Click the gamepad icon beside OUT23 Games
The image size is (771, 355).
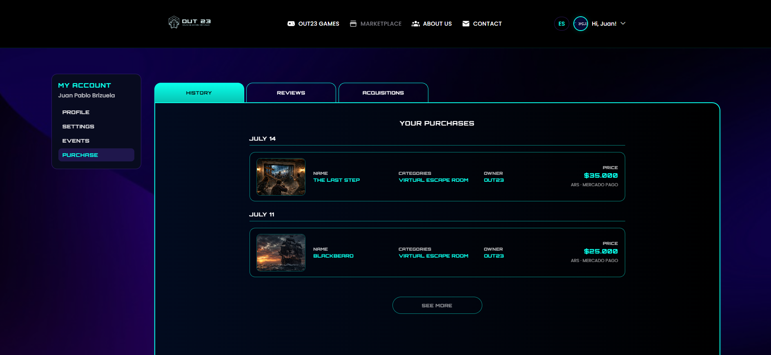(291, 24)
